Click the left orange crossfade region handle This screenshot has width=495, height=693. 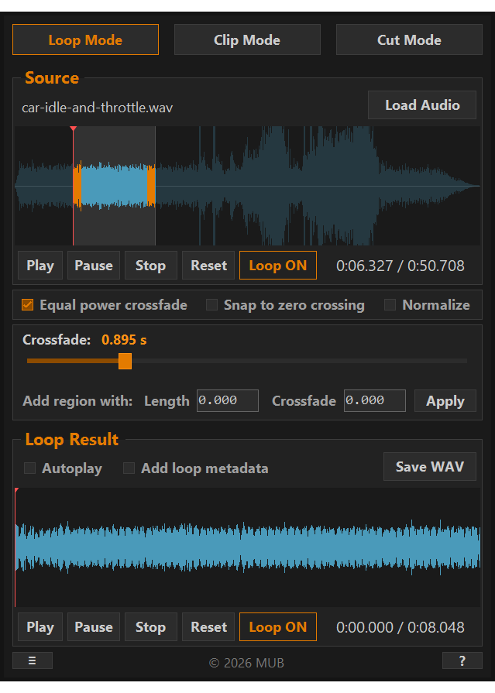77,186
